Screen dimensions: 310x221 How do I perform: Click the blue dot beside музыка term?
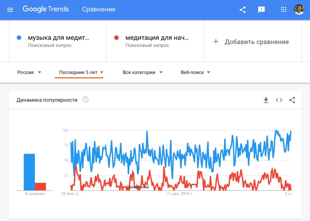click(19, 38)
